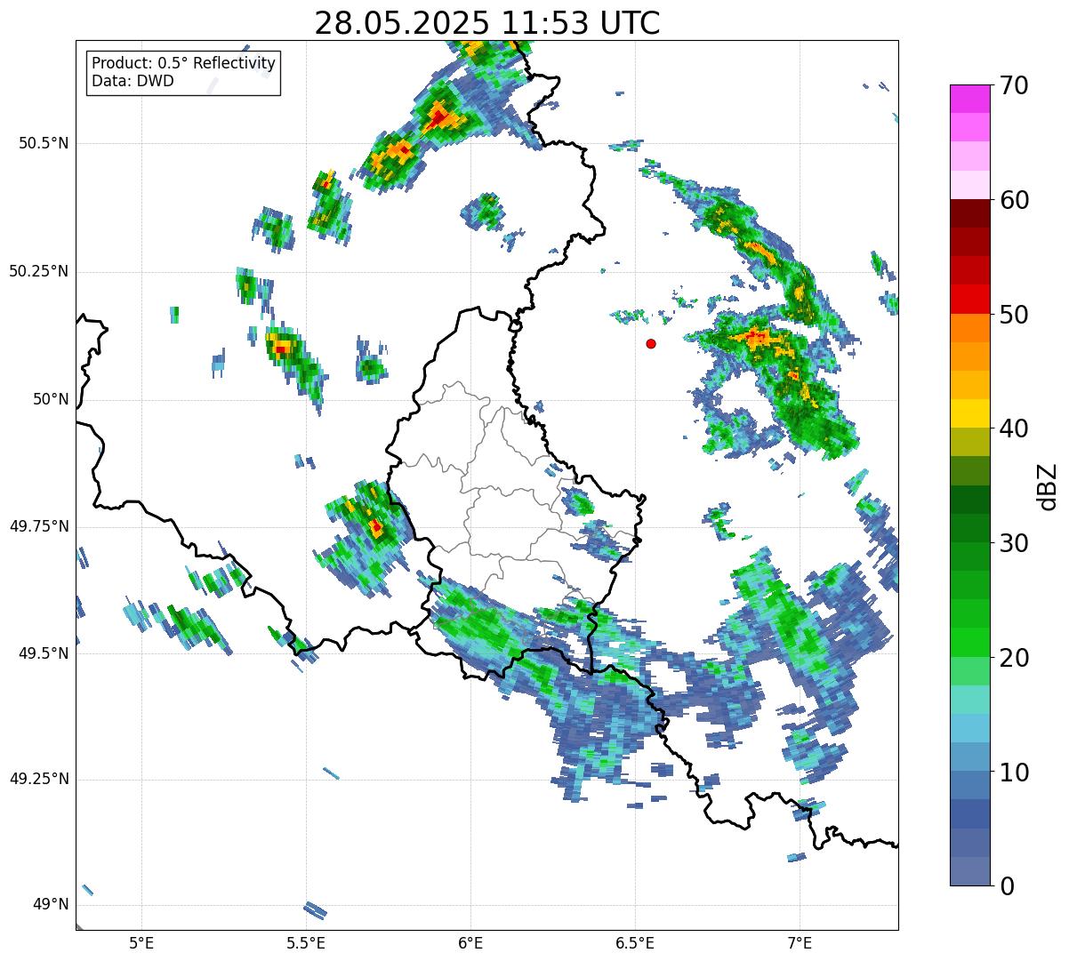Click the 49.25°N latitude label
Image resolution: width=1069 pixels, height=961 pixels.
pos(39,779)
